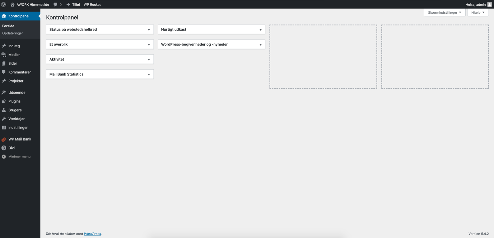Viewport: 494px width, 238px height.
Task: Open the comments bubble icon in admin bar
Action: click(55, 4)
